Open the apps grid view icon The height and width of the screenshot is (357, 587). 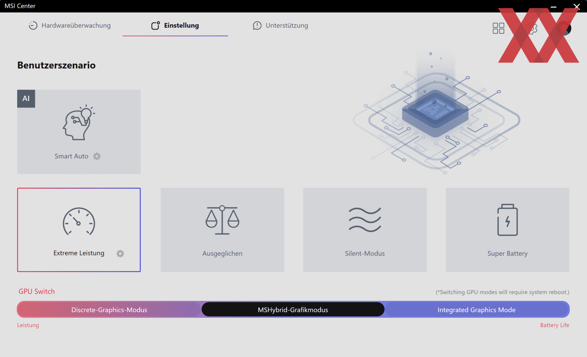[498, 28]
